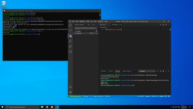Click the WSL: Ubuntu remote indicator
Viewport: 193px width, 109px height.
(75, 96)
